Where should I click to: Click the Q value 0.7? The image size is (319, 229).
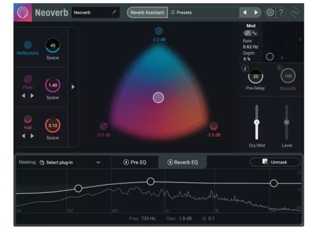coord(211,218)
